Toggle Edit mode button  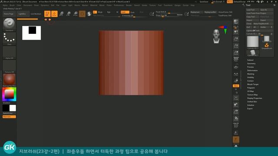click(x=47, y=13)
